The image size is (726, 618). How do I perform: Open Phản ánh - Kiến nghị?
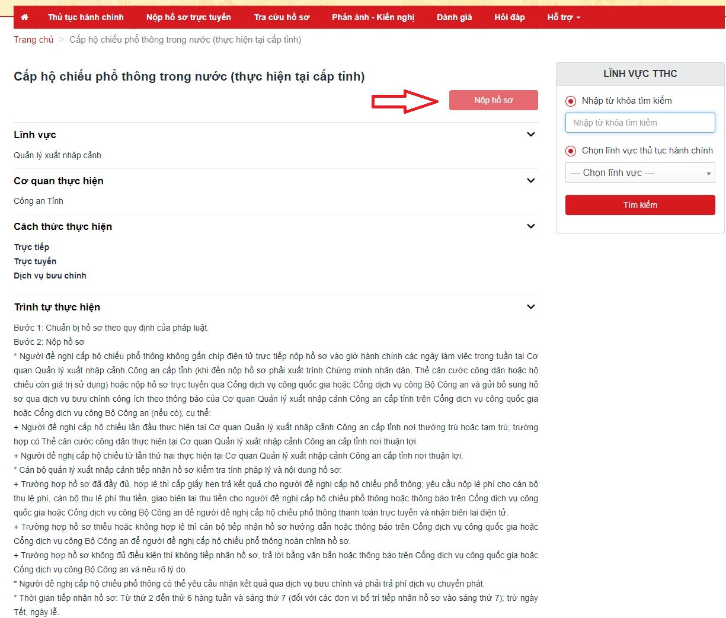(373, 17)
